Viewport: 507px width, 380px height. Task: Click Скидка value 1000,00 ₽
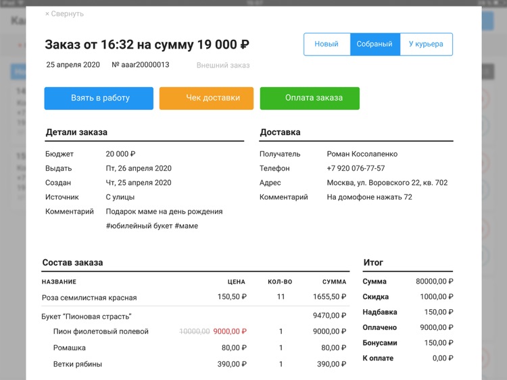(437, 297)
